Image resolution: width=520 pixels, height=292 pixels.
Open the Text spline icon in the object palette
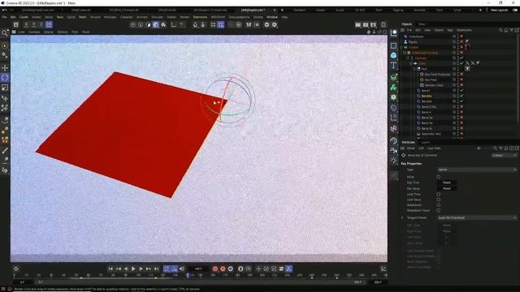(x=393, y=65)
